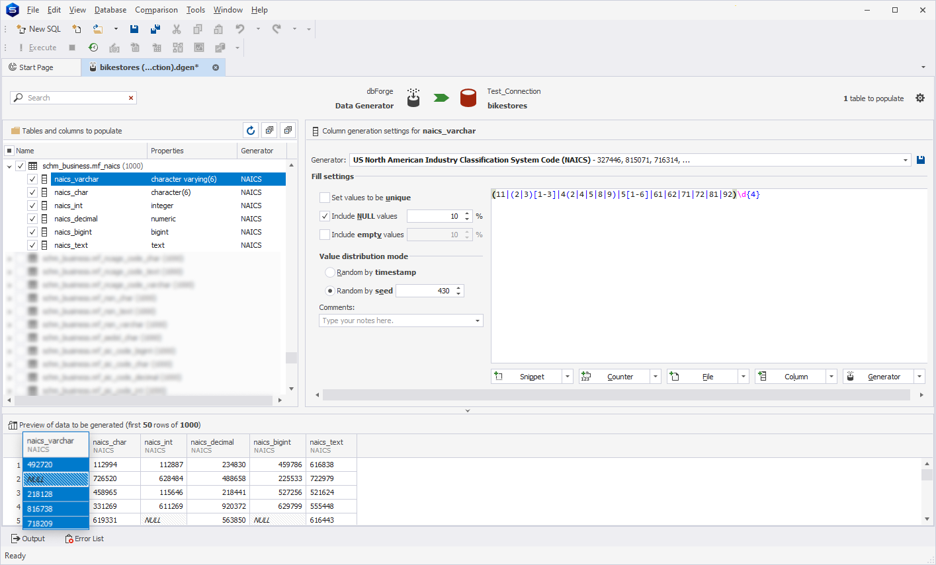Click the green clock history icon
This screenshot has height=565, width=936.
tap(93, 48)
